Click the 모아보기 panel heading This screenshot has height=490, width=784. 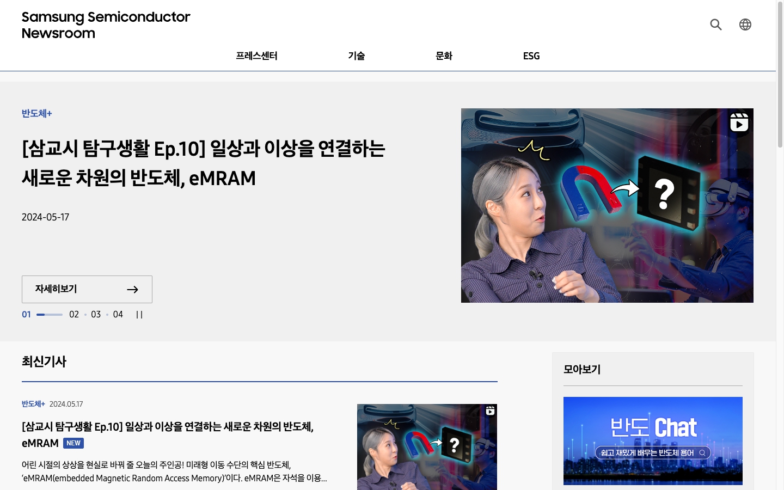click(582, 369)
